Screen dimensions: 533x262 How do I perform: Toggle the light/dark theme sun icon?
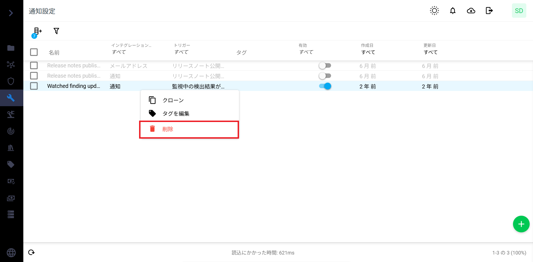coord(434,11)
